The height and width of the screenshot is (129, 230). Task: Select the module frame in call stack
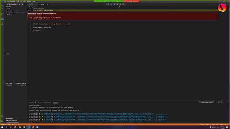16,85
